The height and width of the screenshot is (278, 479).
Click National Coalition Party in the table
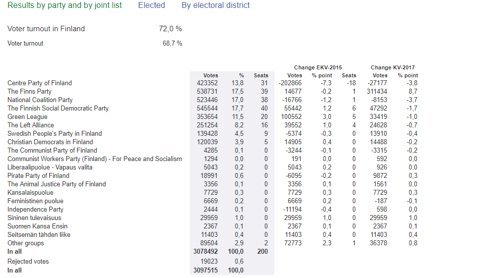point(40,100)
